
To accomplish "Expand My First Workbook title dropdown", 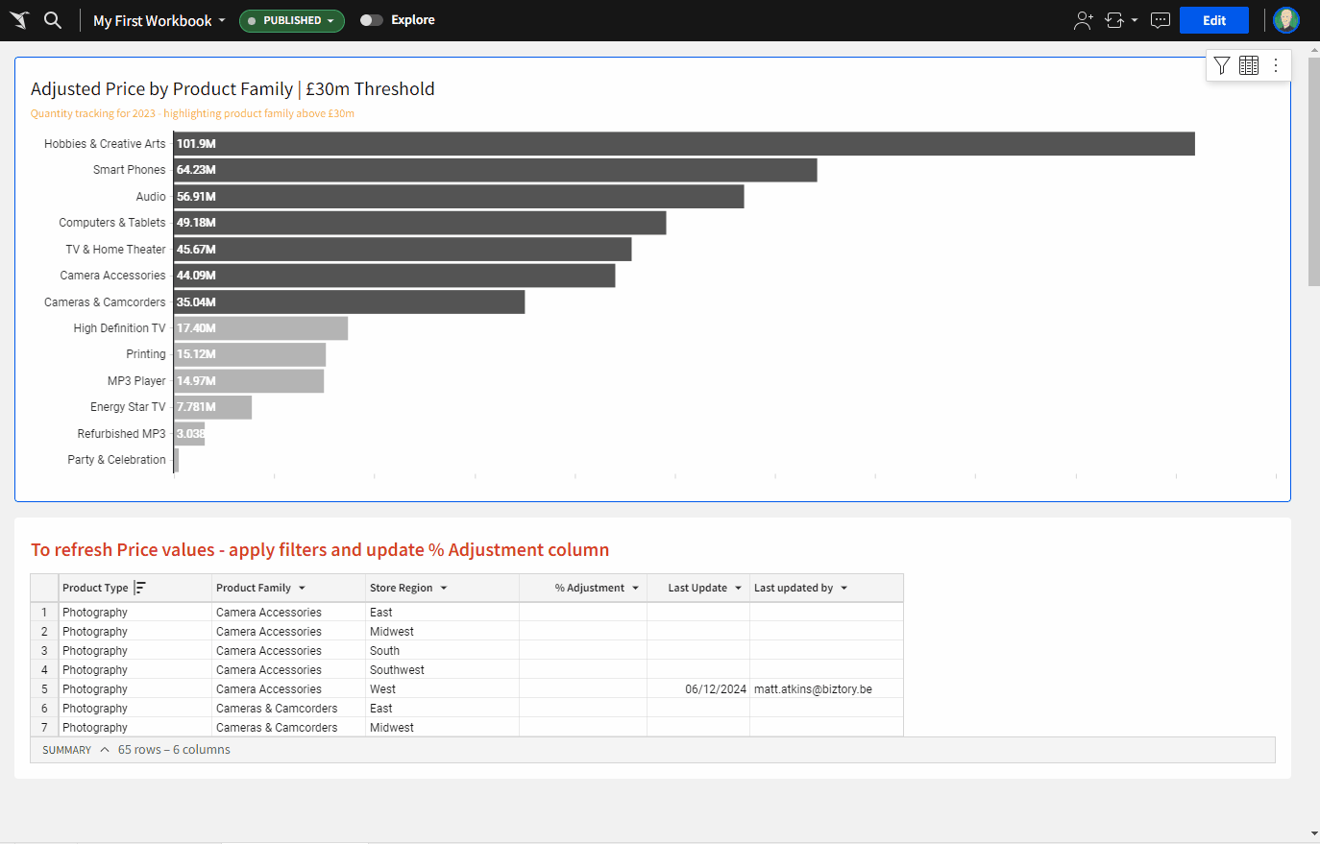I will 222,20.
